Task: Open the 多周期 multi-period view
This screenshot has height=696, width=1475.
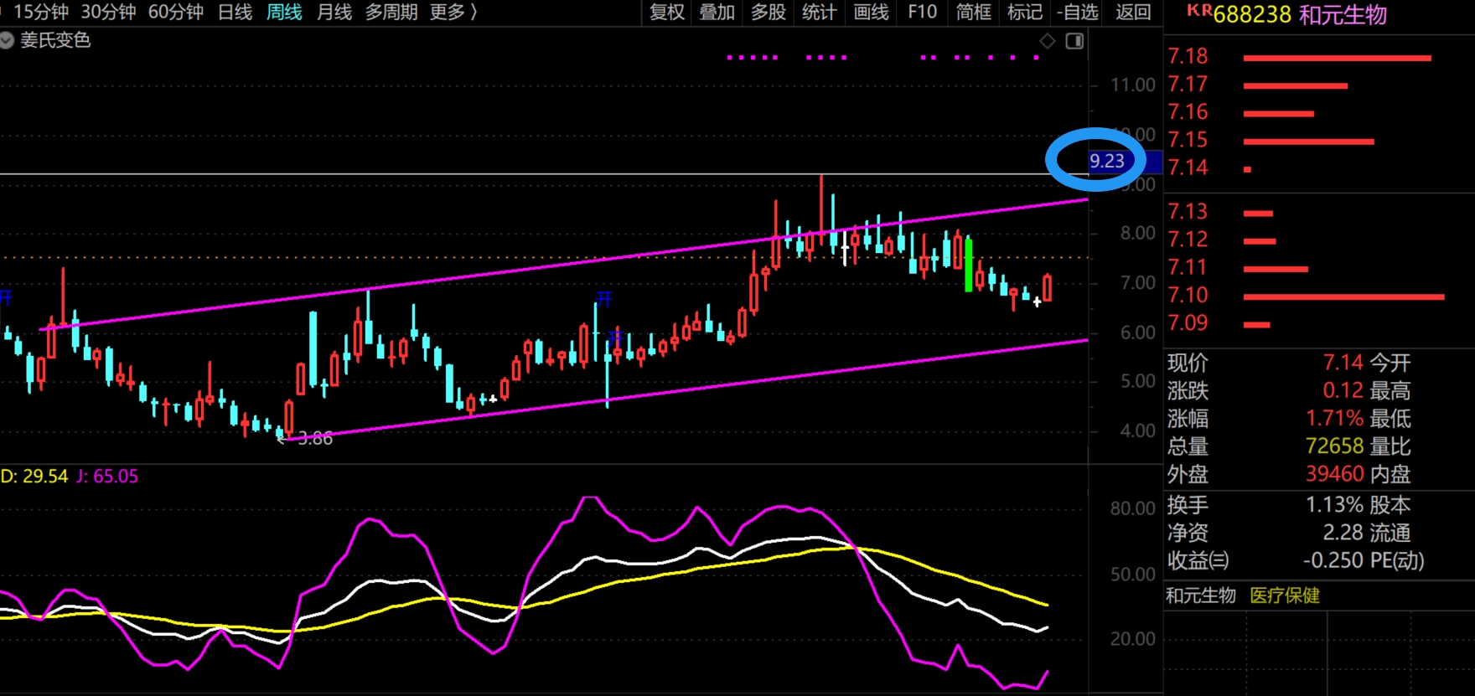Action: click(x=391, y=12)
